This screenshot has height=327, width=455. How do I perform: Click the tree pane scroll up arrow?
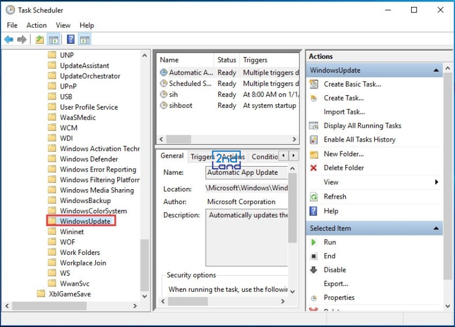tap(145, 56)
